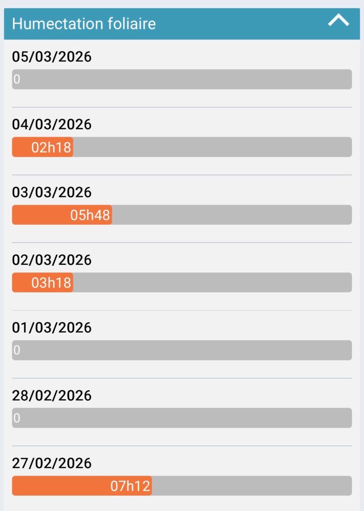Select the 04/03/2026 date label
364x511 pixels.
coord(52,124)
